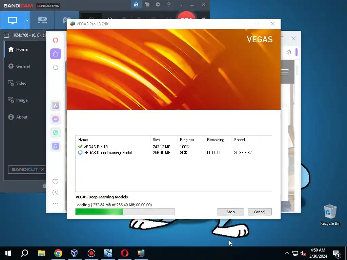347x260 pixels.
Task: Switch to HDMI device recording mode
Action: pyautogui.click(x=42, y=20)
